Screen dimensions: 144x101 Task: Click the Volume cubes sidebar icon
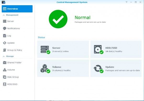[x=5, y=70]
